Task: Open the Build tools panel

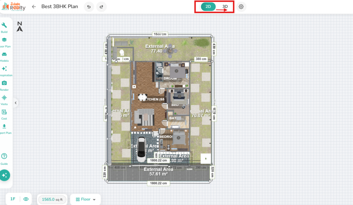Action: click(4, 26)
